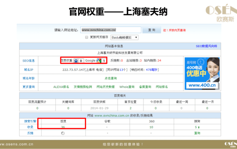Image resolution: width=237 pixels, height=149 pixels.
Task: Click the 搜索引擎 row label
Action: coord(30,121)
